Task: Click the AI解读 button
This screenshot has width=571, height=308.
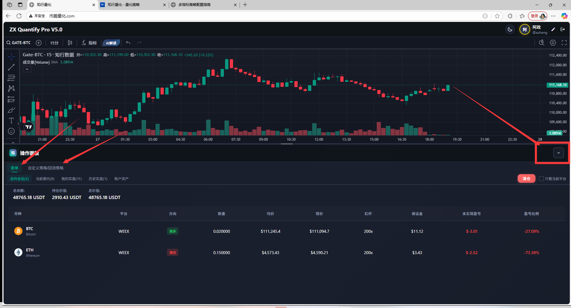Action: click(x=111, y=43)
